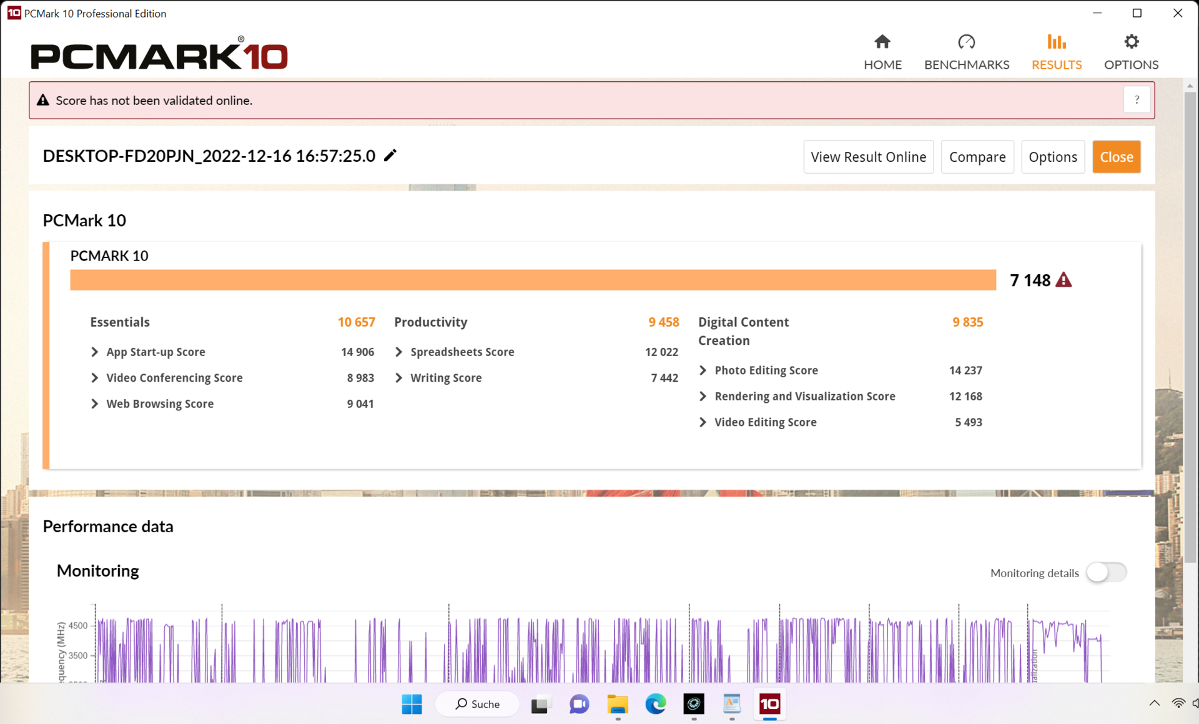The width and height of the screenshot is (1199, 724).
Task: Click View Result Online button
Action: point(868,157)
